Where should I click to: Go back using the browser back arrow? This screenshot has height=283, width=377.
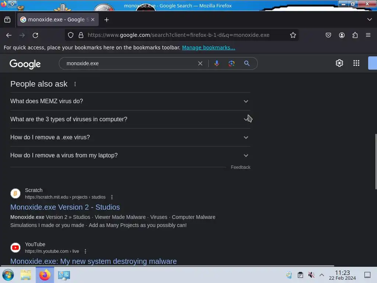click(9, 35)
